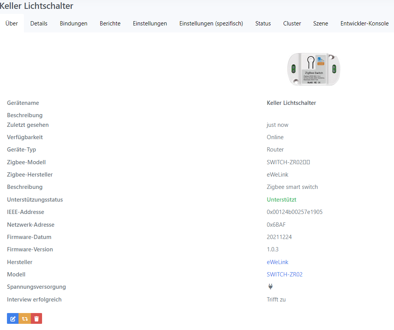Follow the blue eWeLink Hersteller link
Viewport: 394px width, 330px height.
point(277,262)
